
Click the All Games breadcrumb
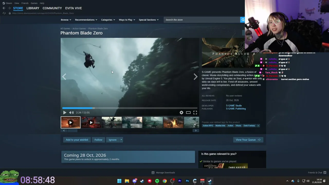pos(65,29)
